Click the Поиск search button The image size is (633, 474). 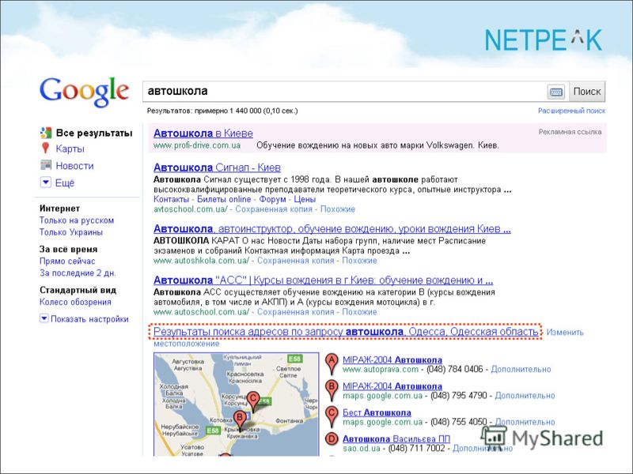click(x=587, y=92)
